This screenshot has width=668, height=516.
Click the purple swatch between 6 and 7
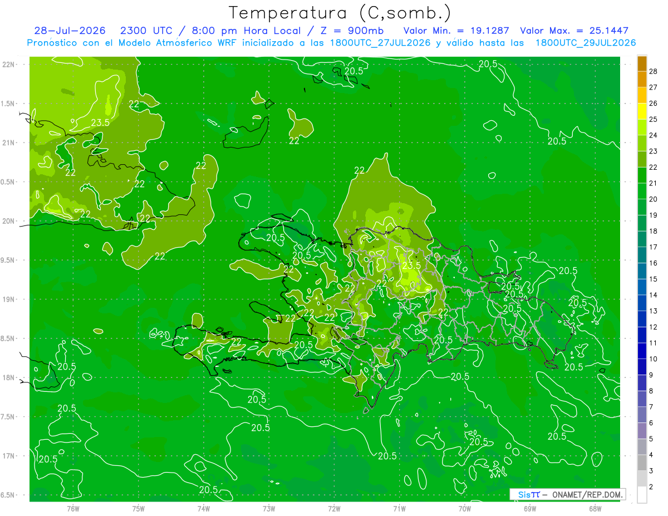point(642,415)
